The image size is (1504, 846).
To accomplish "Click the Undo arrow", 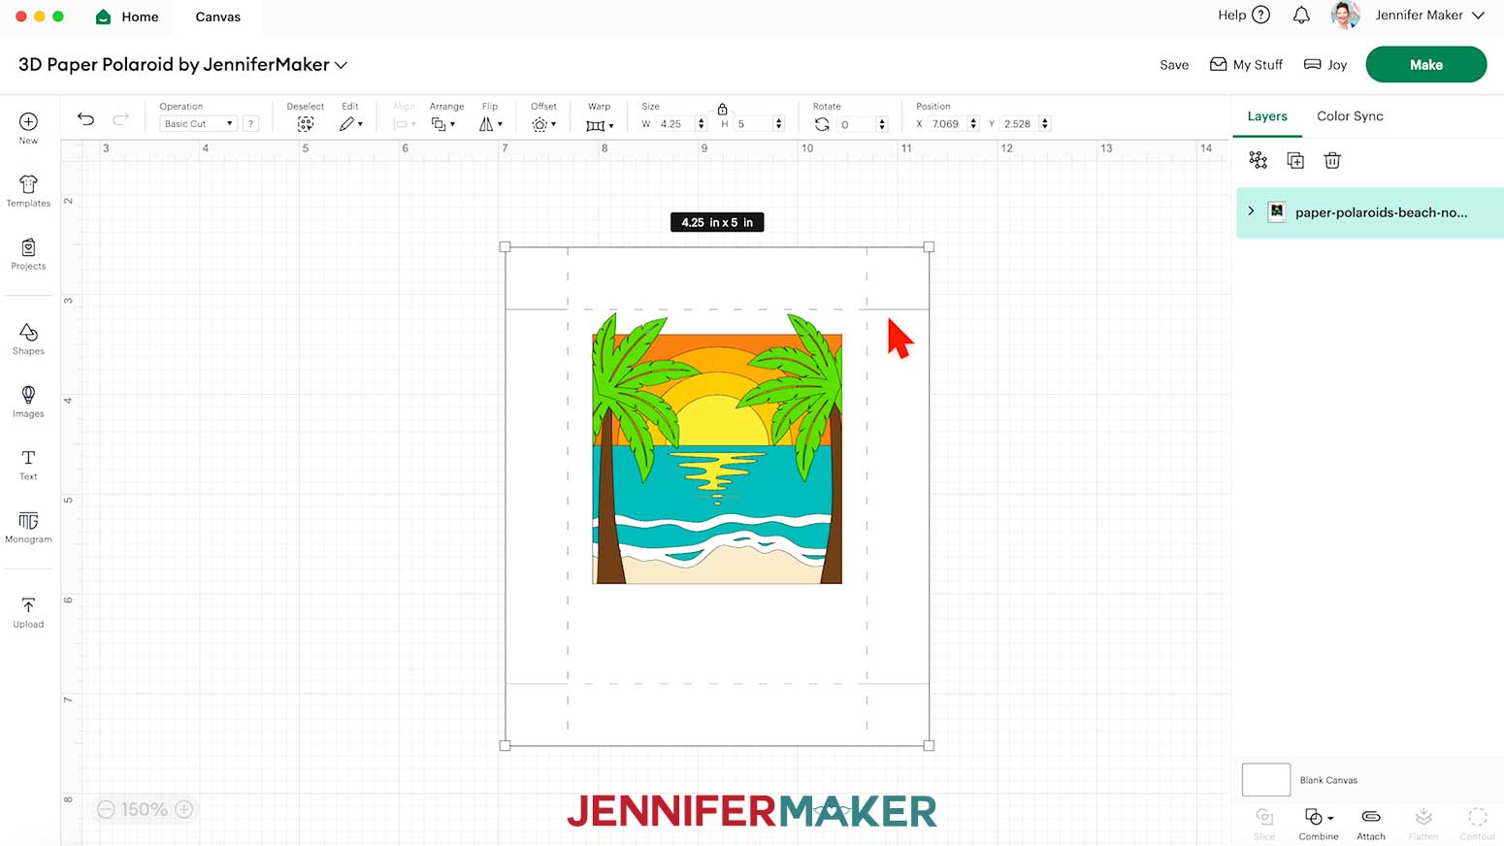I will click(85, 118).
